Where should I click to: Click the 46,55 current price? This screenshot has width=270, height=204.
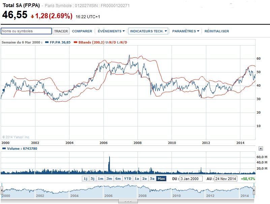click(15, 14)
